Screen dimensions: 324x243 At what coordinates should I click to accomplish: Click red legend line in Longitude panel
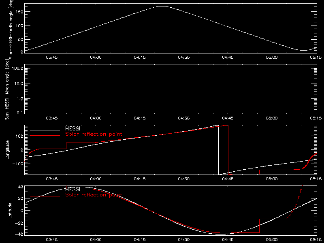click(x=45, y=136)
